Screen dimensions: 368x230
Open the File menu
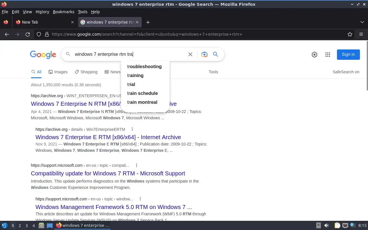tap(5, 12)
